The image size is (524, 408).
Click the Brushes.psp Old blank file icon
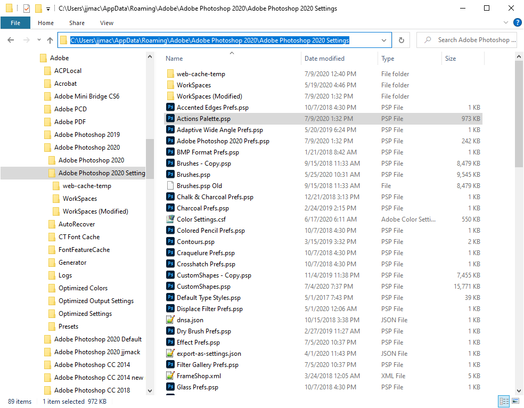pos(170,185)
